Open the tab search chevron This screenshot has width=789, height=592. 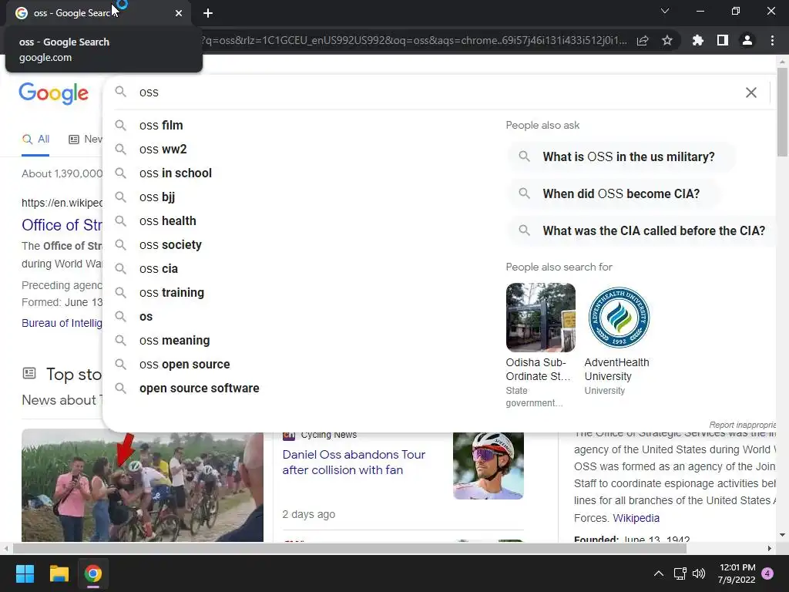click(665, 11)
